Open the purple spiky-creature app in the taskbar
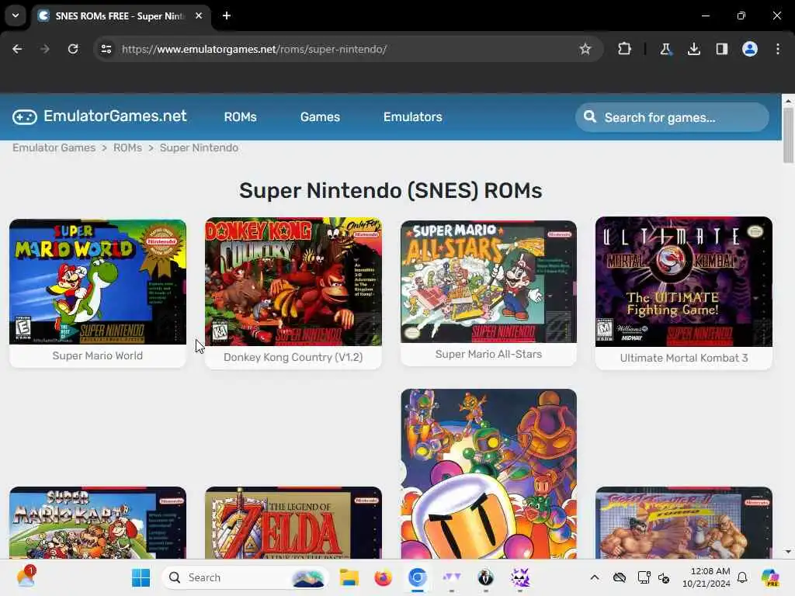Image resolution: width=795 pixels, height=596 pixels. 519,577
